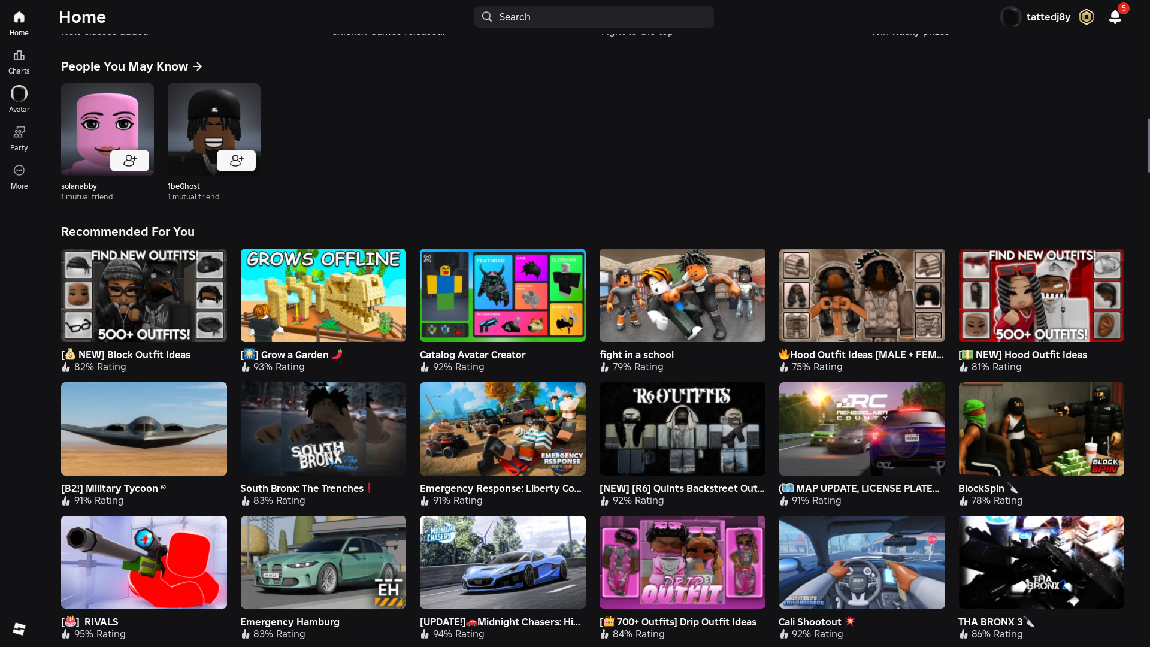1150x647 pixels.
Task: Click the Grow a Garden title
Action: click(292, 355)
